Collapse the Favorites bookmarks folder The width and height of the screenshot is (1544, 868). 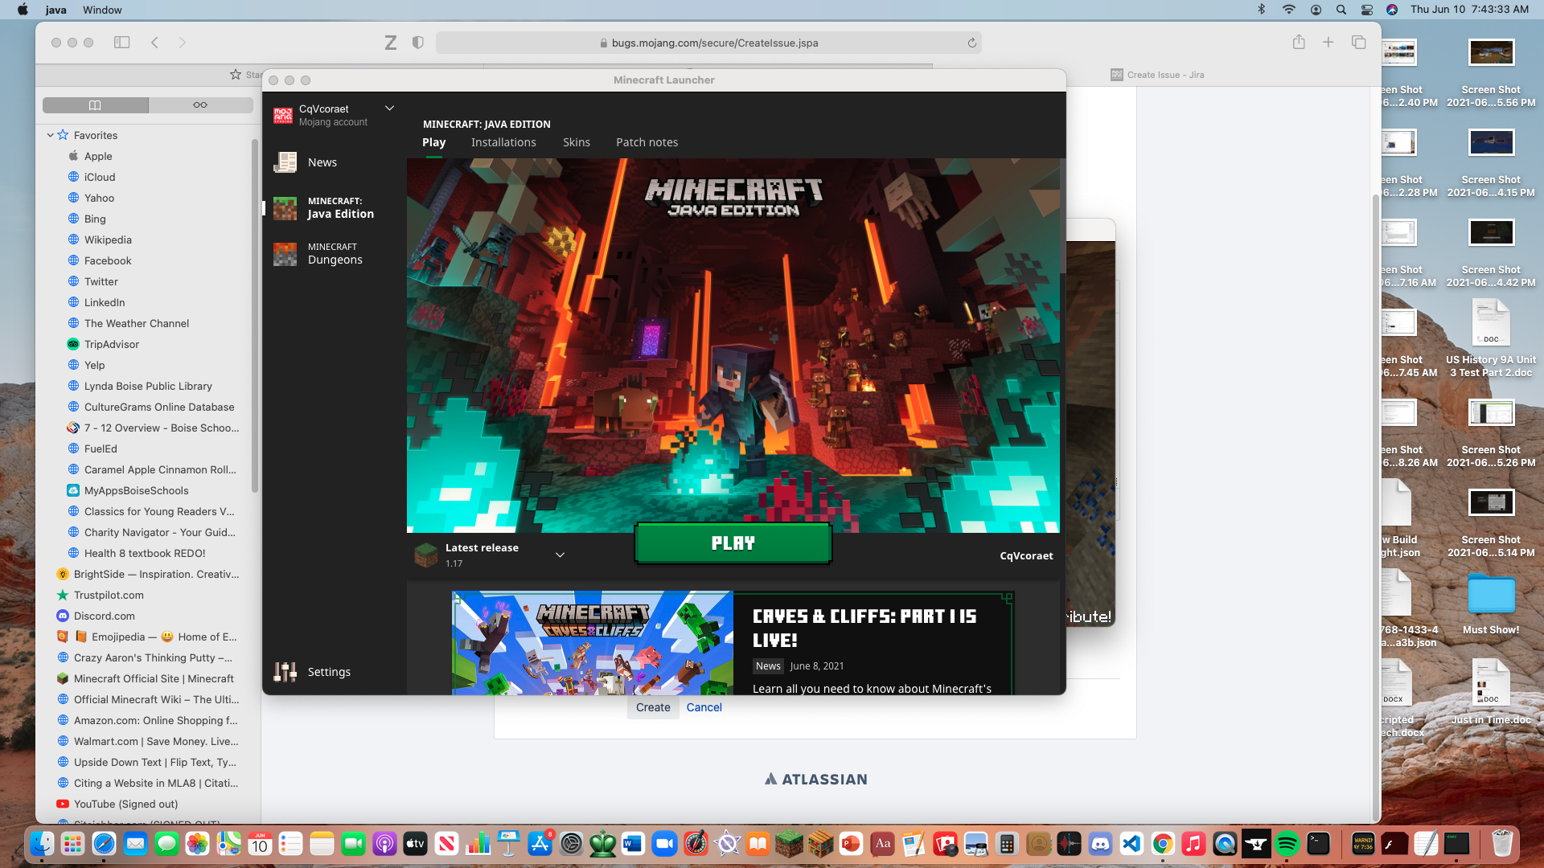(x=50, y=135)
